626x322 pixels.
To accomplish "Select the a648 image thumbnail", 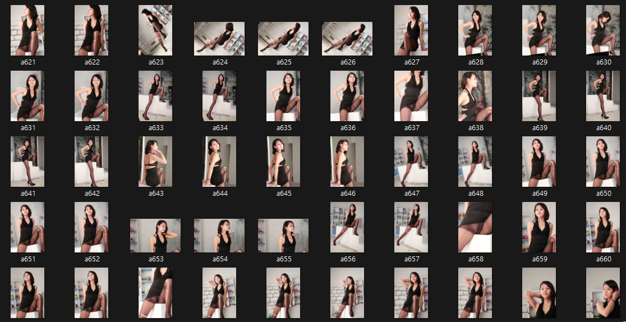I will [475, 162].
